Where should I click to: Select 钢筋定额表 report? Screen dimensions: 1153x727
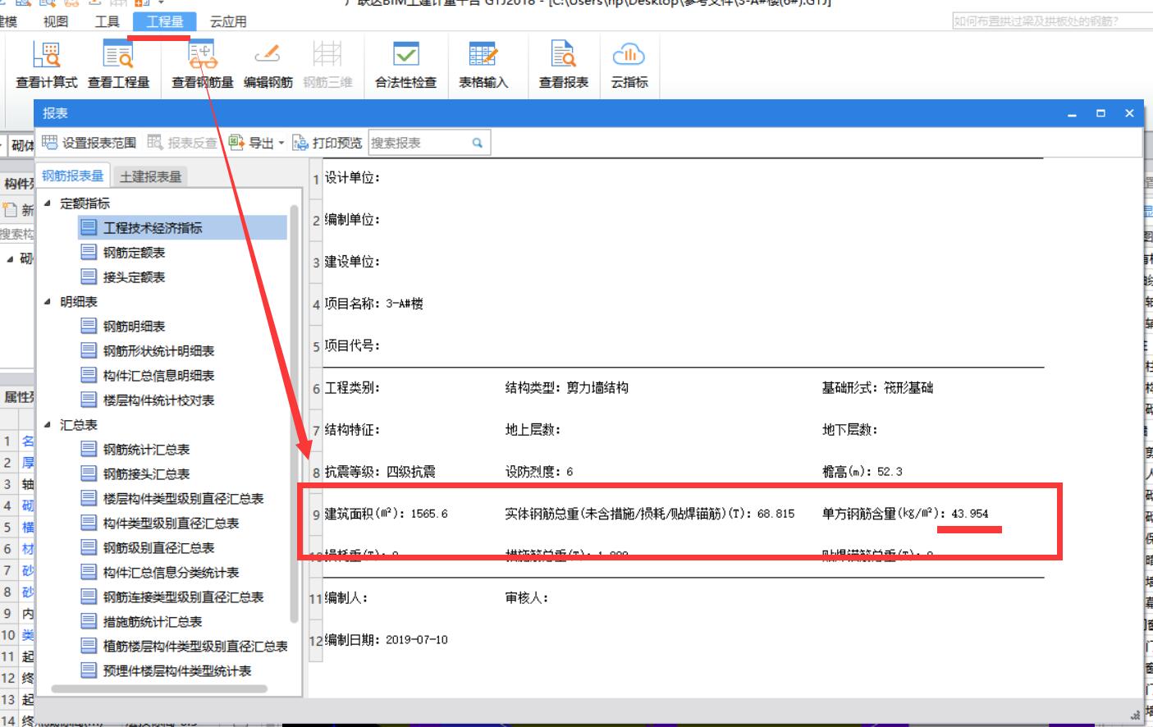[x=123, y=252]
